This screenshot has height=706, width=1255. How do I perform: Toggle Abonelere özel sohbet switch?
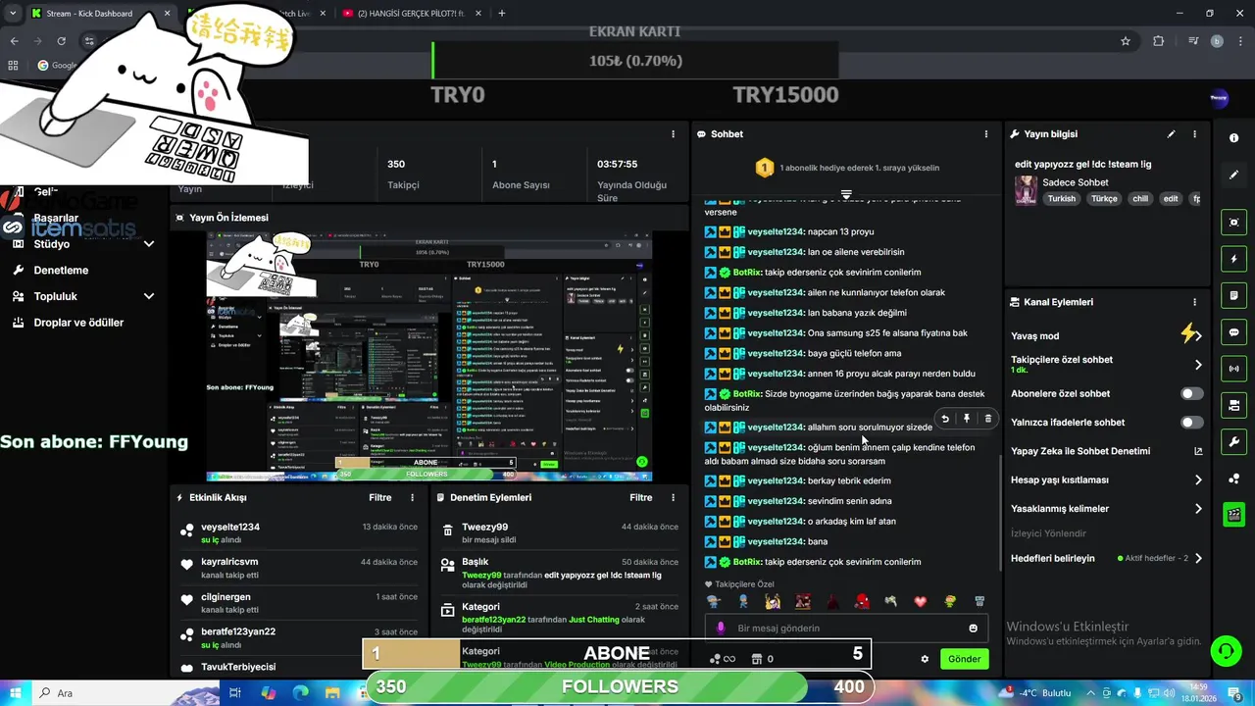(x=1191, y=393)
